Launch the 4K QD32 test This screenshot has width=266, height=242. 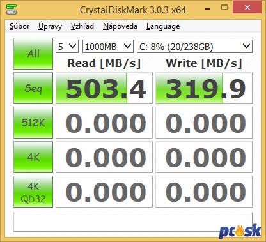[x=33, y=192]
